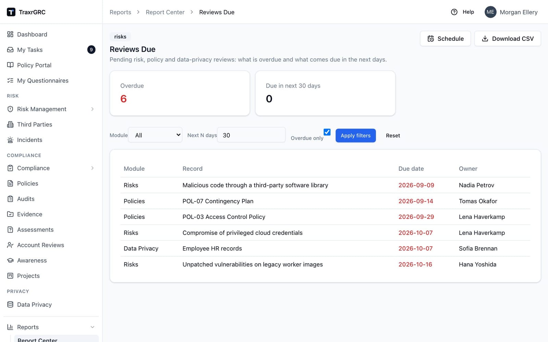
Task: Click the ME user avatar
Action: [490, 12]
